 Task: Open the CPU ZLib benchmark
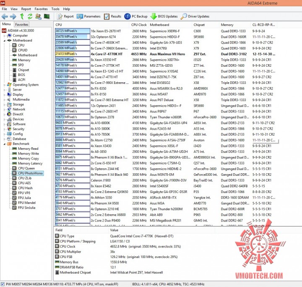pyautogui.click(x=22, y=178)
